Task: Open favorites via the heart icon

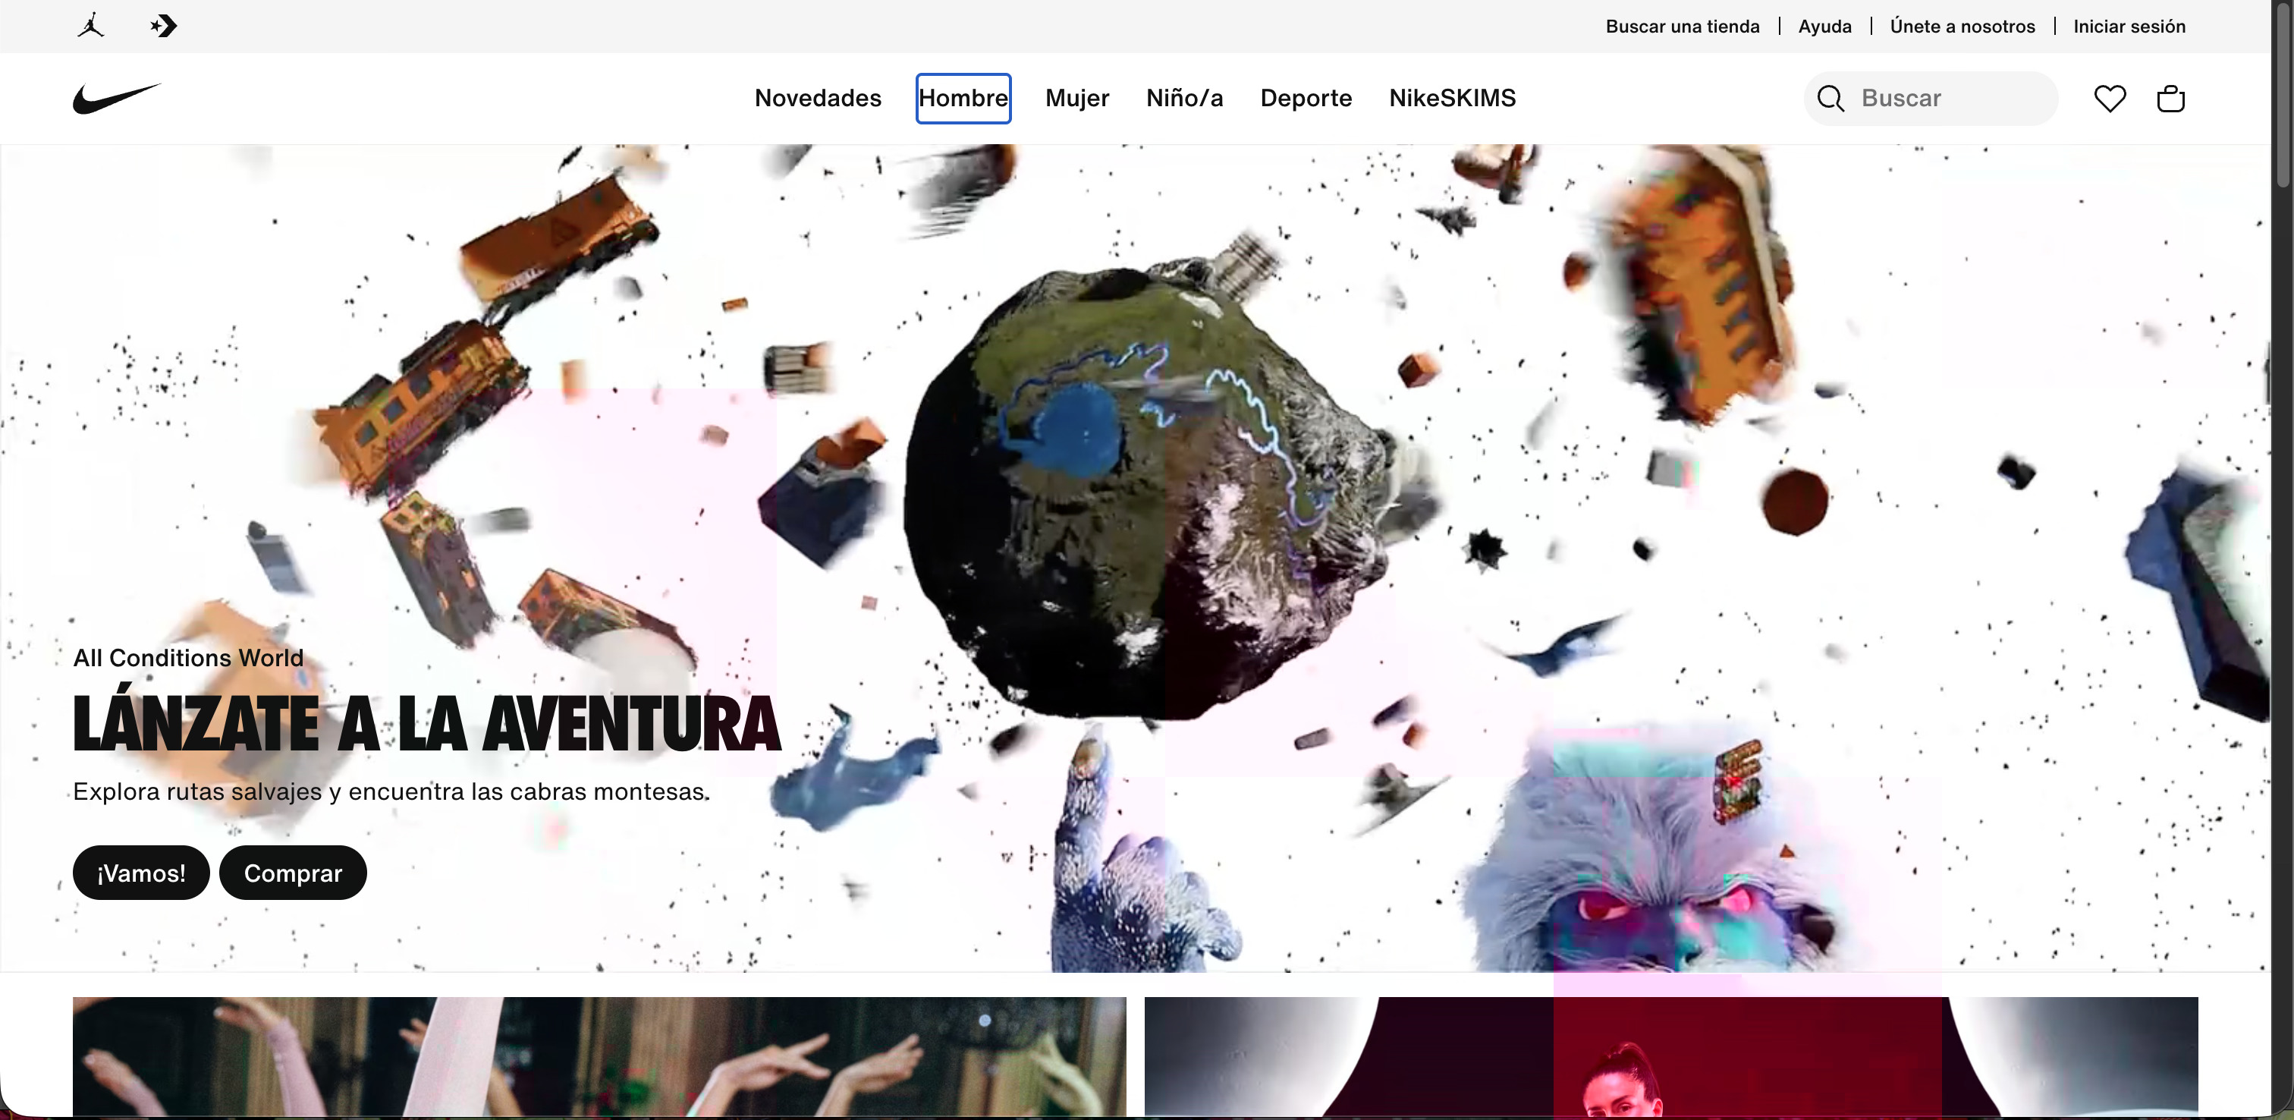Action: (2110, 98)
